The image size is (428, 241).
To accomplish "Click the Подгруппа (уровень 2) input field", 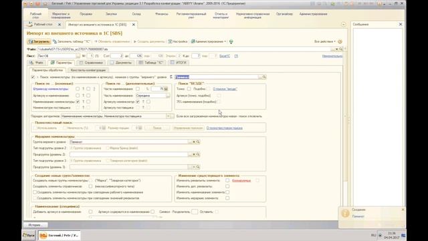I will point(128,155).
